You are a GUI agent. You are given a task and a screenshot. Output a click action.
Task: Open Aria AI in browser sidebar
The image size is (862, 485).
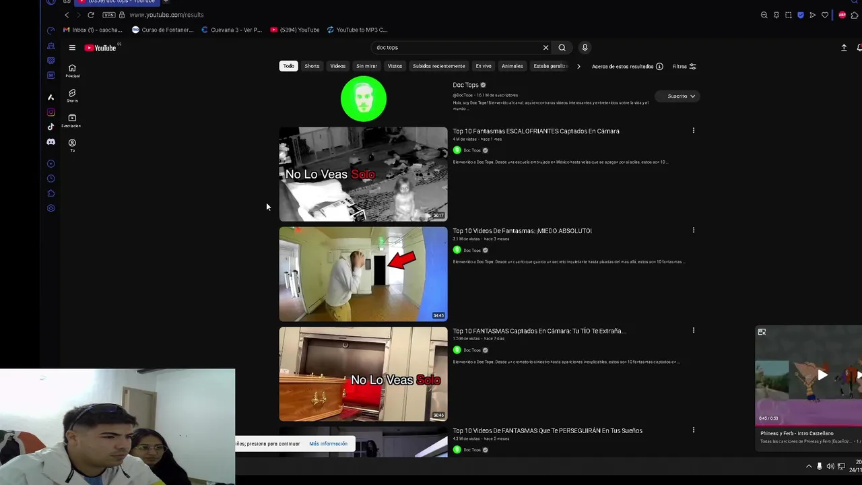point(51,97)
